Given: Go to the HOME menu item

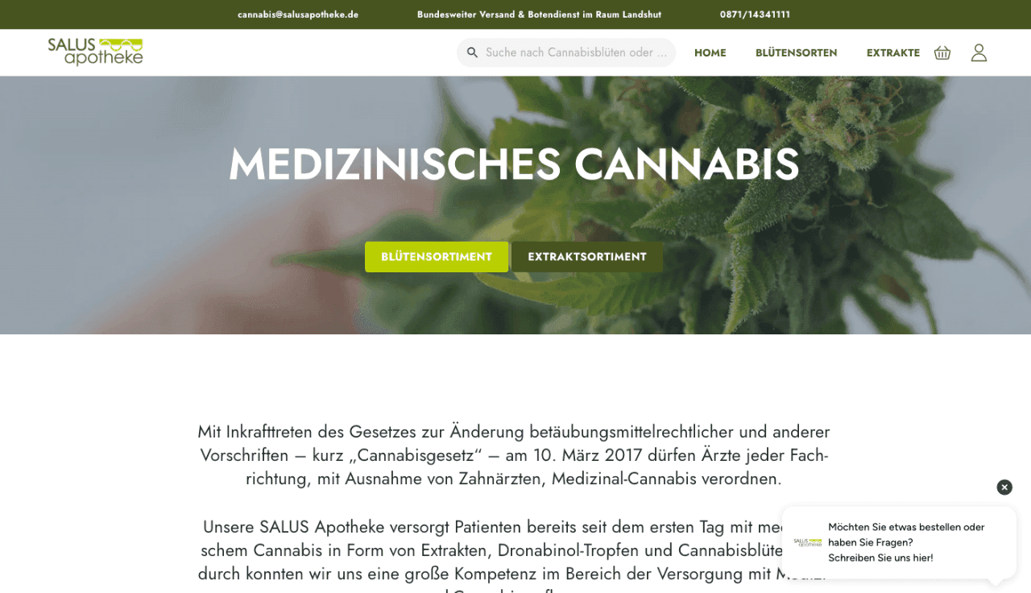Looking at the screenshot, I should [710, 52].
